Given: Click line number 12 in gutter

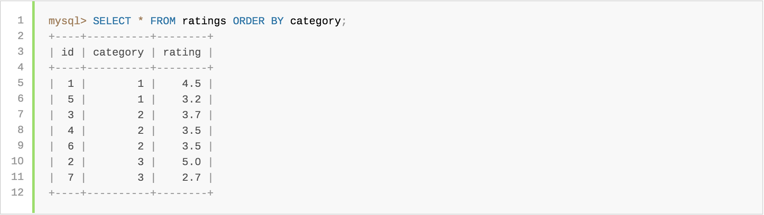Looking at the screenshot, I should click(x=17, y=192).
